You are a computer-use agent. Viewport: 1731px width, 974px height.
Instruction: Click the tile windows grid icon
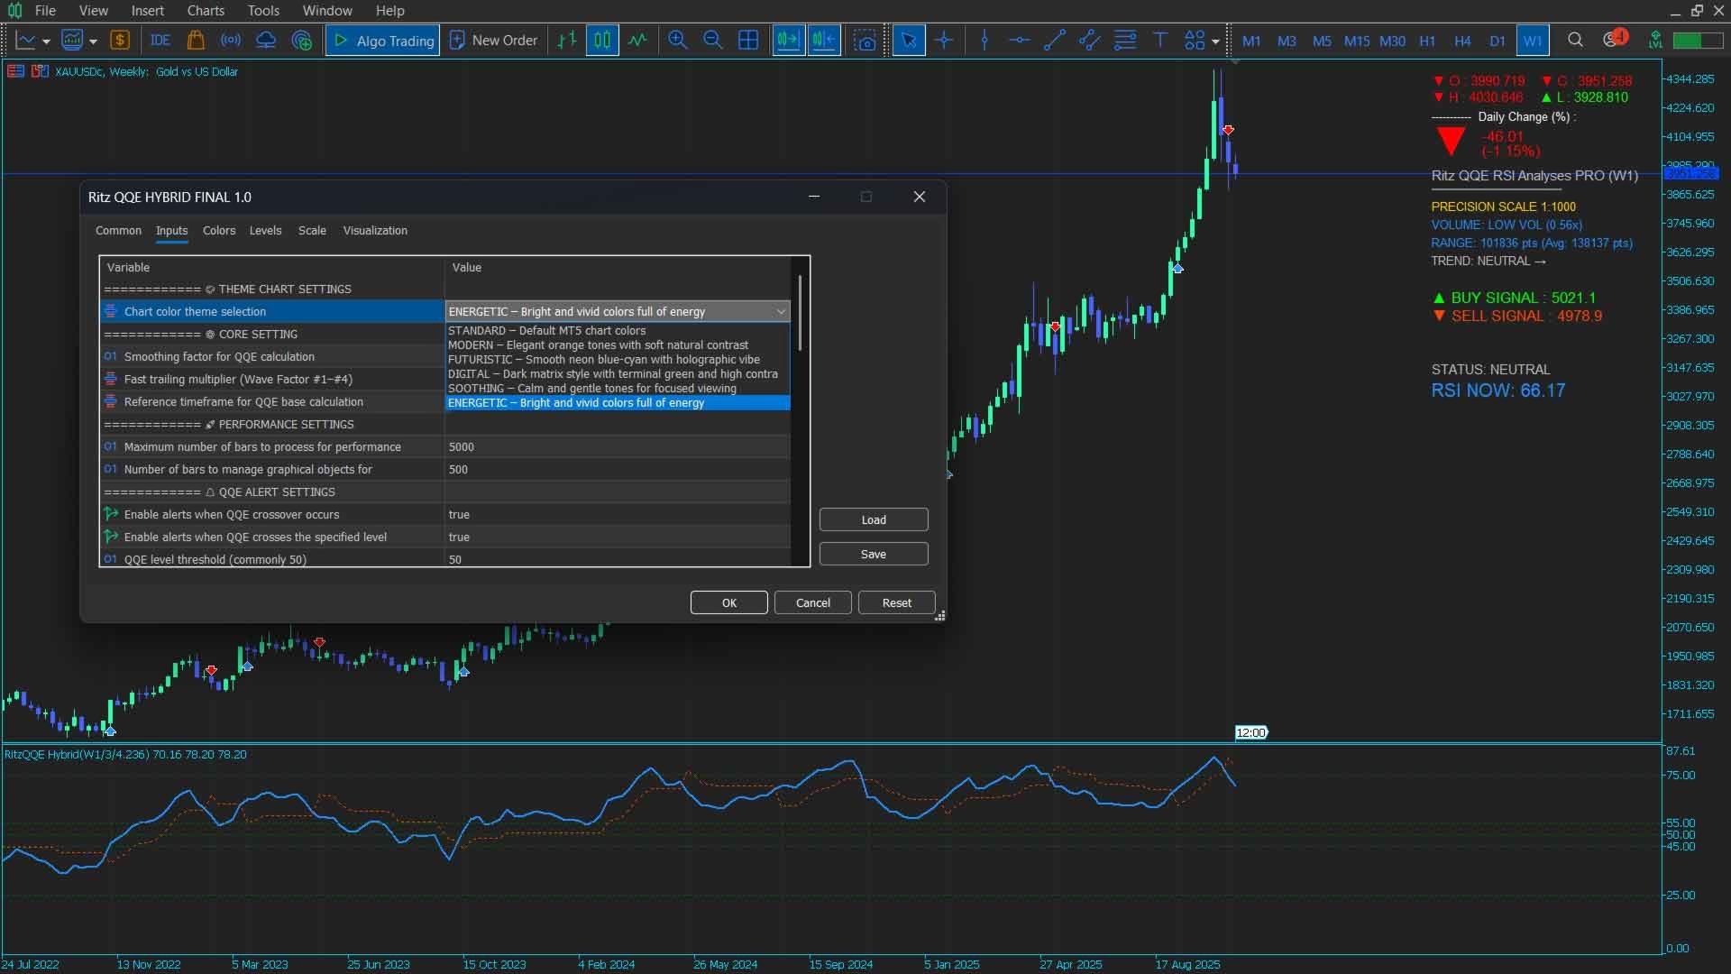(x=747, y=41)
